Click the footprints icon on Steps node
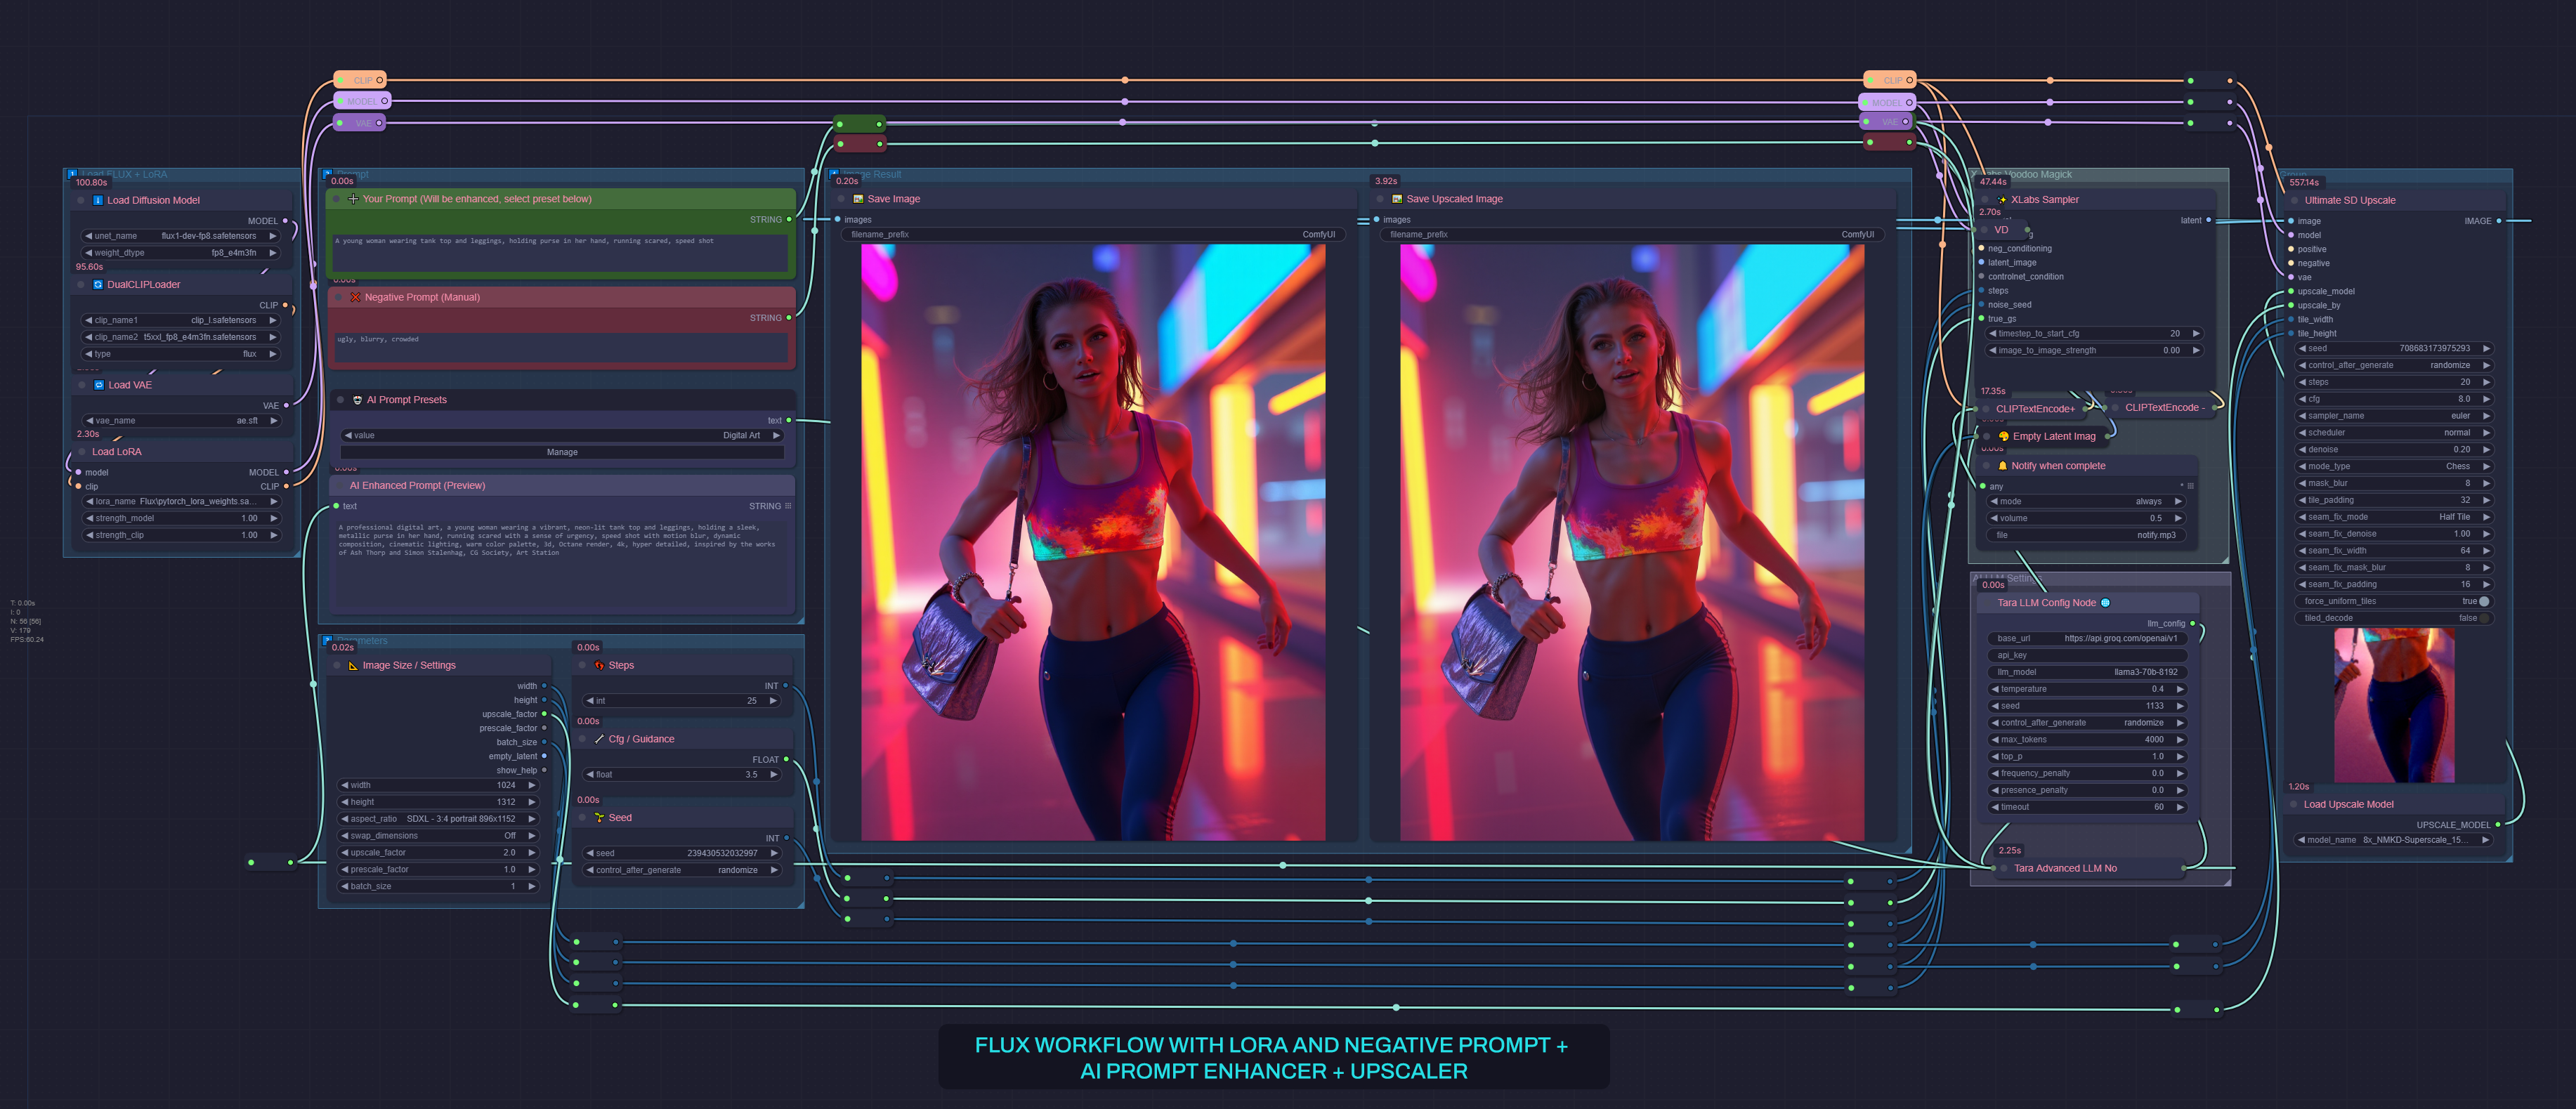 [599, 666]
